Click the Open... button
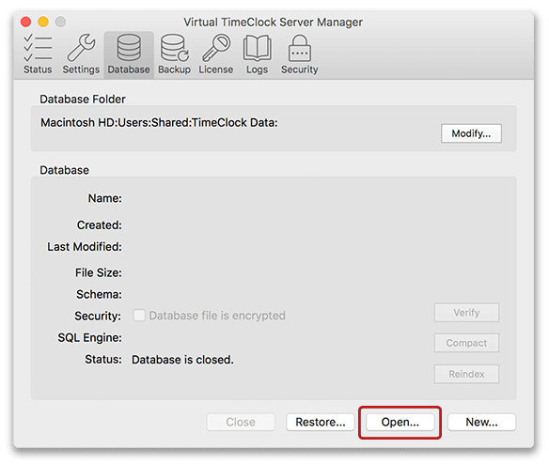Viewport: 549px width, 464px height. pos(400,422)
